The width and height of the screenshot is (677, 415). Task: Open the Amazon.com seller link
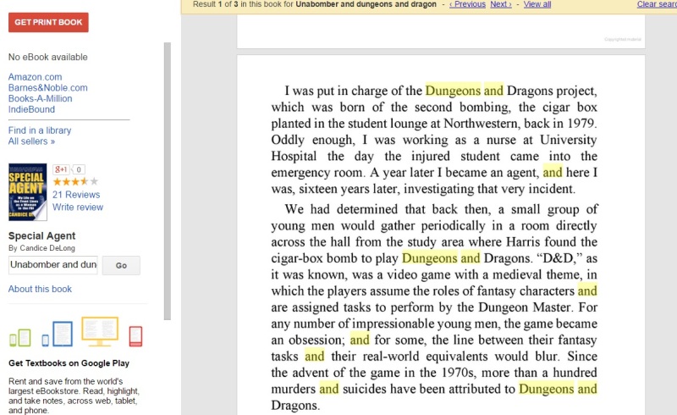[35, 77]
